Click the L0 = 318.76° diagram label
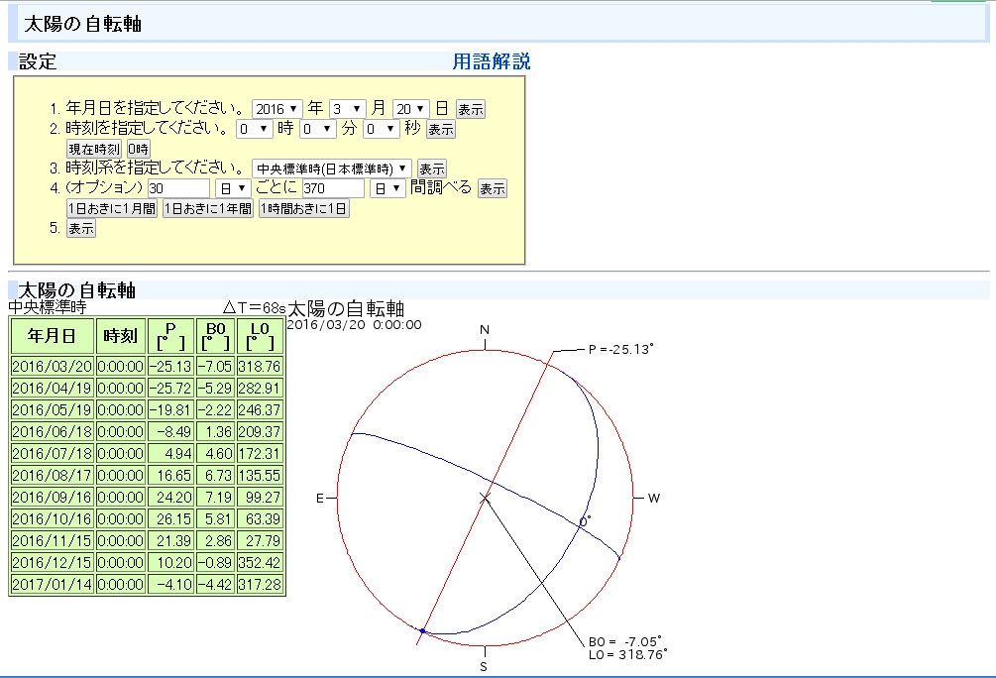This screenshot has width=996, height=678. click(x=627, y=654)
